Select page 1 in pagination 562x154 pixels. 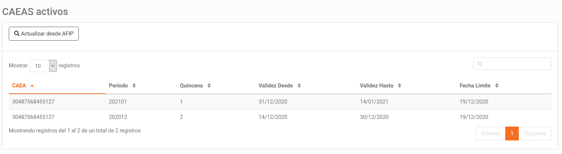pyautogui.click(x=512, y=134)
